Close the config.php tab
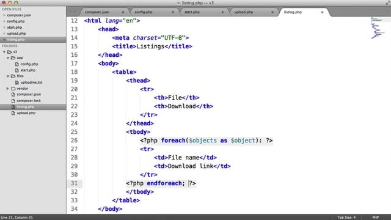 (172, 12)
